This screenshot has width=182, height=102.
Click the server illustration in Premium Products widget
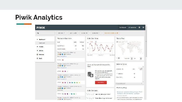click(x=90, y=75)
